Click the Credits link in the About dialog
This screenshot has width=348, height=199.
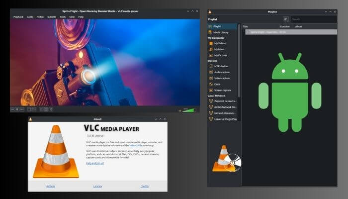click(144, 186)
